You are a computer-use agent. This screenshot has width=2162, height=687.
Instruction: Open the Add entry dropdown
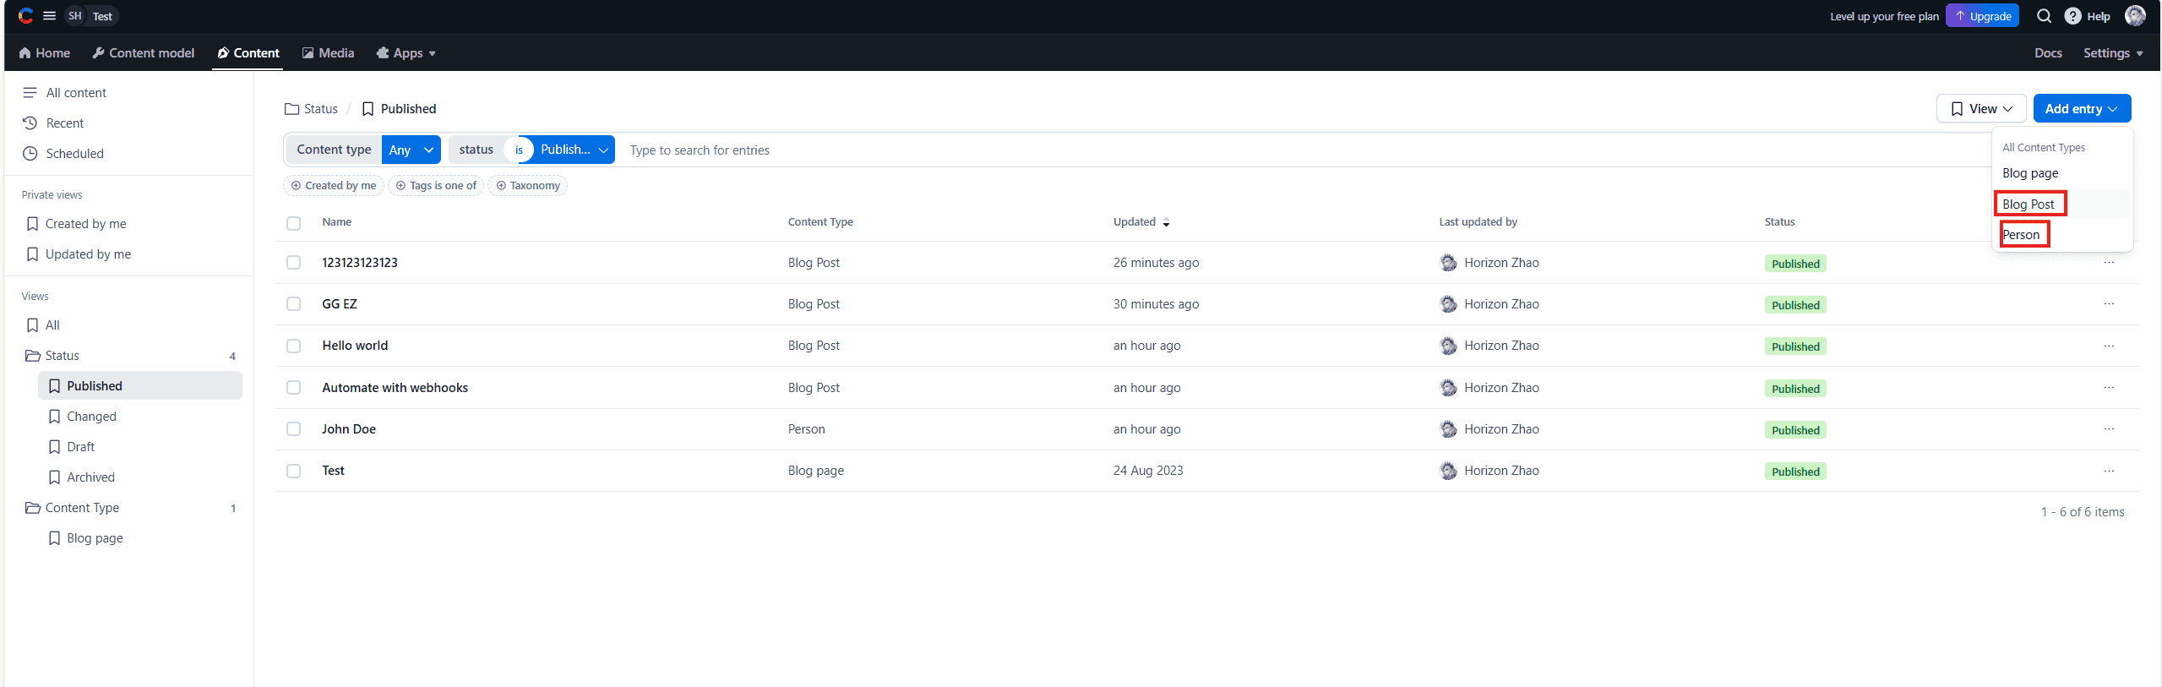pos(2082,109)
